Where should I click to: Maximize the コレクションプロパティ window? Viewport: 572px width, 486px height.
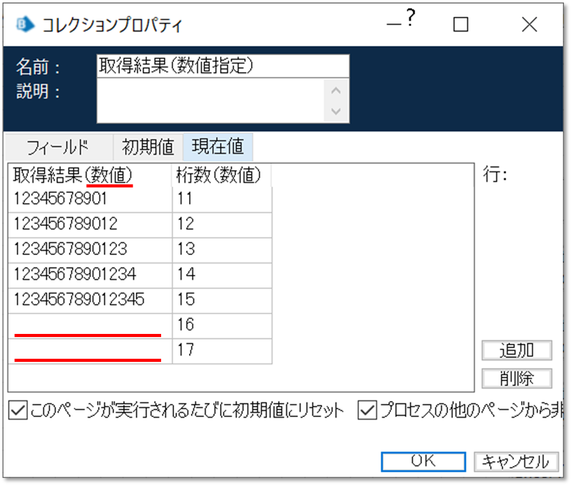pyautogui.click(x=460, y=25)
